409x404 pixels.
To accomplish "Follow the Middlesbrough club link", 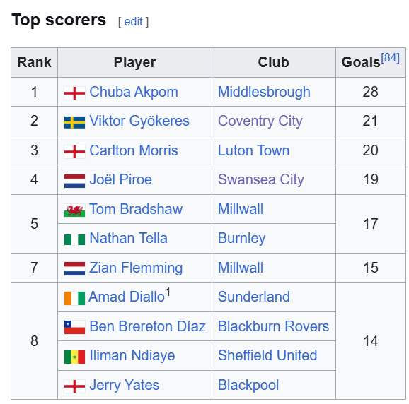I will 264,92.
